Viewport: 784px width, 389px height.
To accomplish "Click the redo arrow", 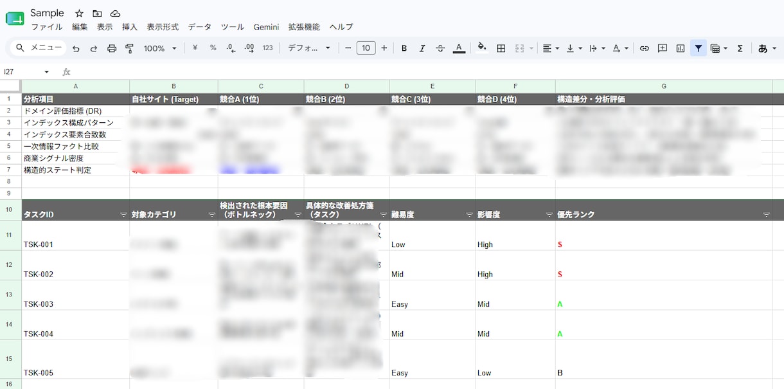I will 94,48.
